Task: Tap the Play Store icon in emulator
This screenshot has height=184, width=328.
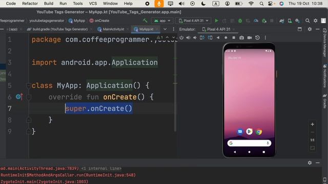Action: (249, 131)
